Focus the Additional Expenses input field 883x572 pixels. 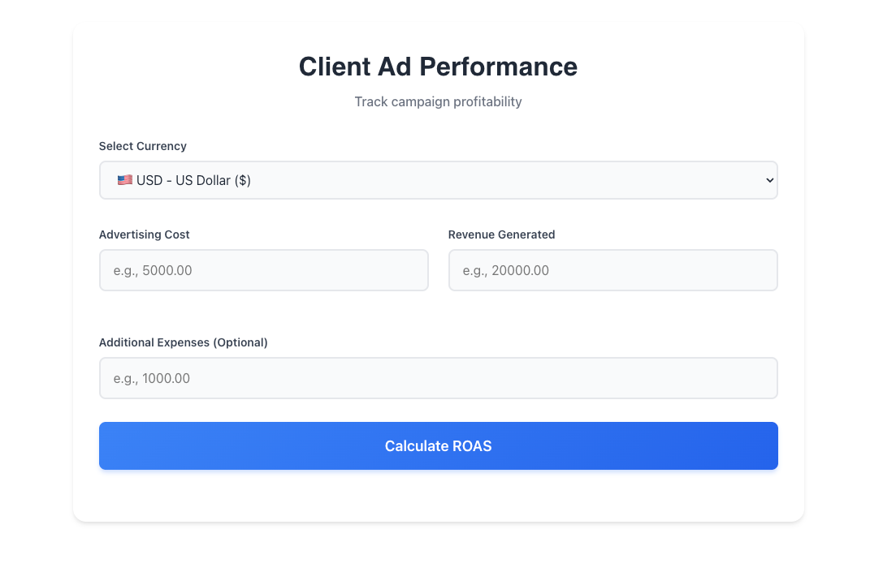click(438, 378)
